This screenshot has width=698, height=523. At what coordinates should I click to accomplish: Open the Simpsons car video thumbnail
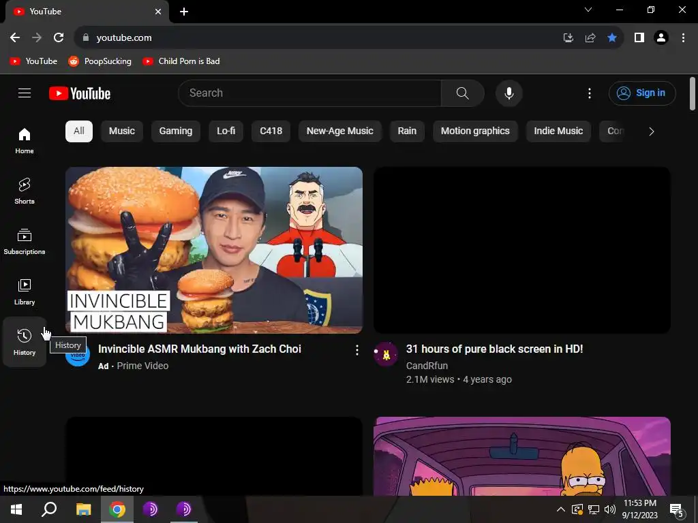pos(521,456)
